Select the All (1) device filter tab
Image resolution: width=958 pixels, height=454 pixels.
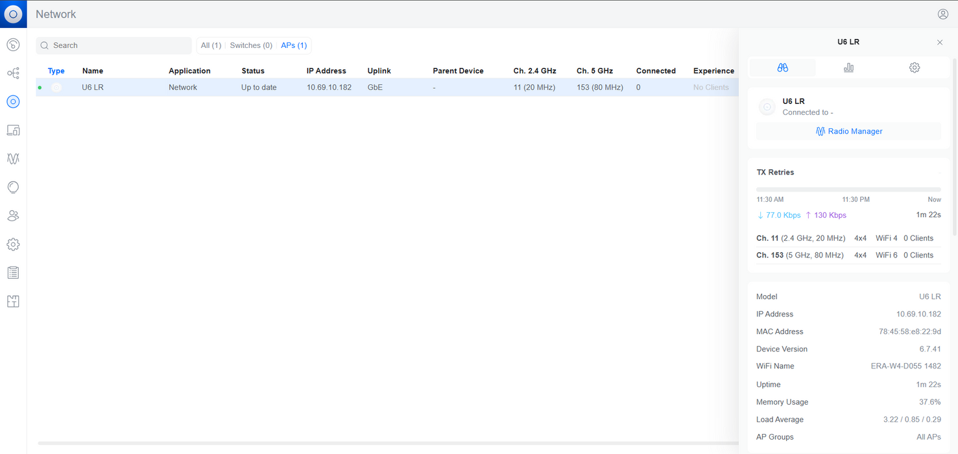pos(211,45)
